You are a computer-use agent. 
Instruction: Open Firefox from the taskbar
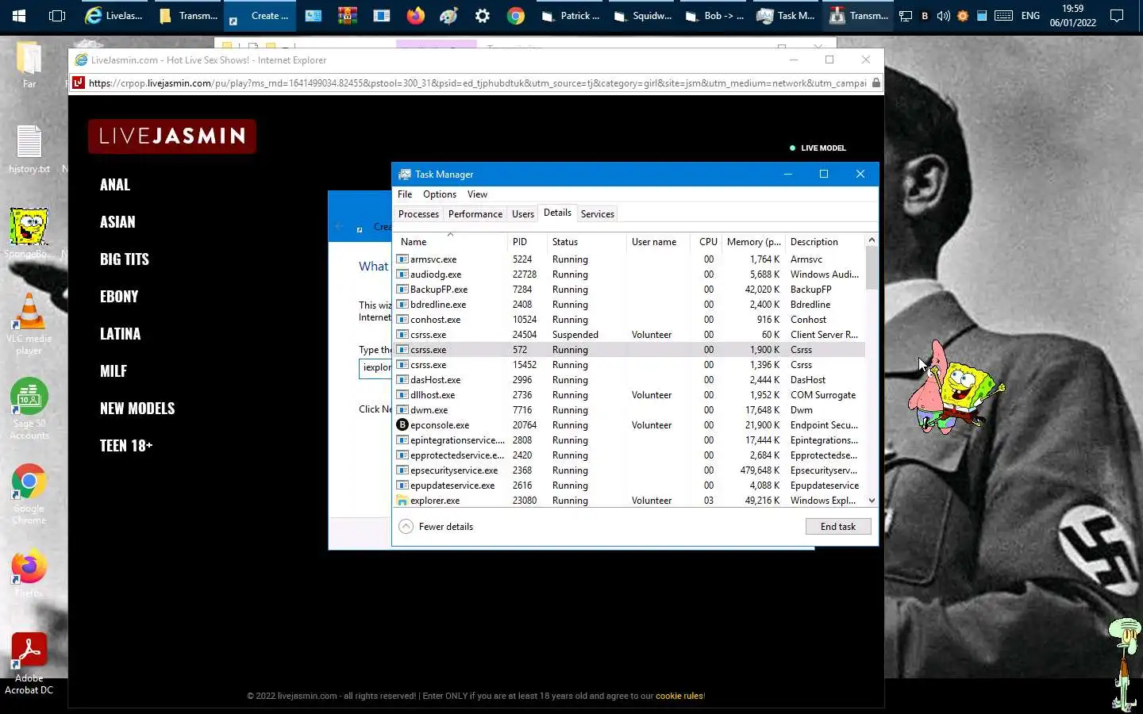415,15
